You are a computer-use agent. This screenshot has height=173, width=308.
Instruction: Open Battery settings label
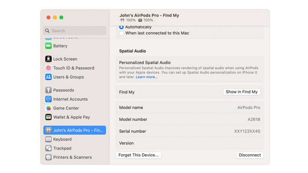coord(60,46)
